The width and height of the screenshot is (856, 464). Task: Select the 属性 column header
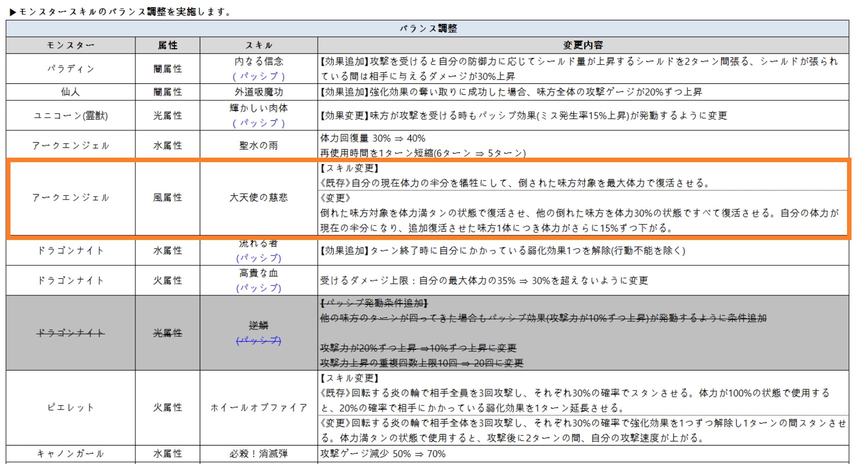167,45
